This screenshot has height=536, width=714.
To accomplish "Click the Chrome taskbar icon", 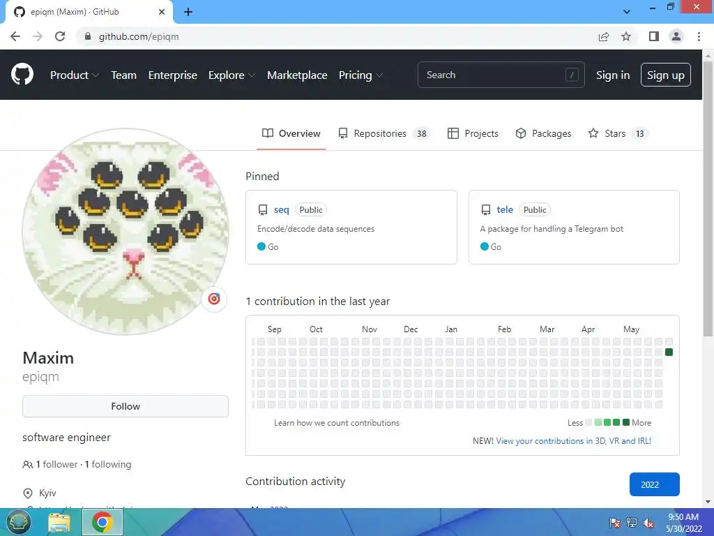I will [102, 522].
